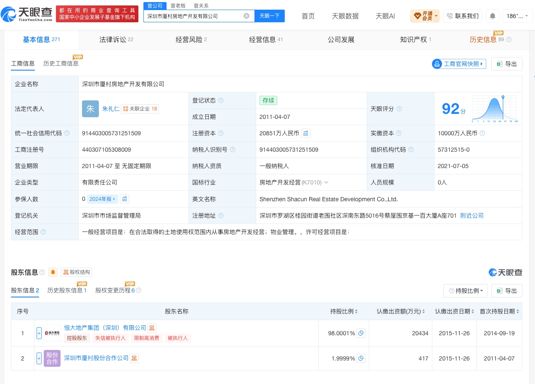Open the 2024年报 tag
Screen dimensions: 535x384
pos(103,199)
